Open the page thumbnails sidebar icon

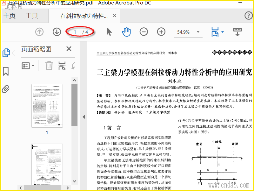point(6,53)
